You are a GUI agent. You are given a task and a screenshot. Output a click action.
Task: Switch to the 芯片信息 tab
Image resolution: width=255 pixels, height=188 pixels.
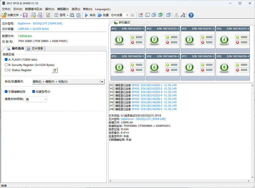[x=35, y=48]
